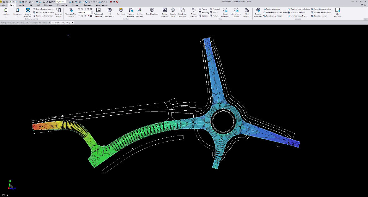The width and height of the screenshot is (368, 197).
Task: Open the Plattegrond weergave view
Action: (x=98, y=10)
